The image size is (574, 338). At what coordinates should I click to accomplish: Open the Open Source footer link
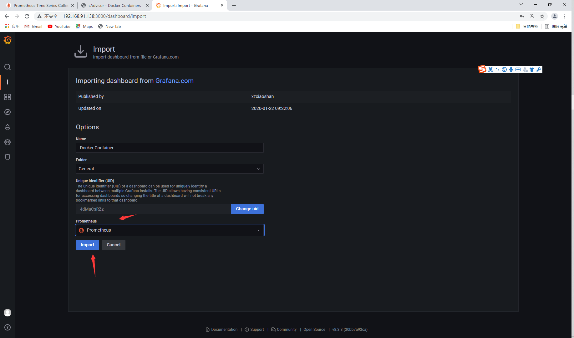[314, 330]
